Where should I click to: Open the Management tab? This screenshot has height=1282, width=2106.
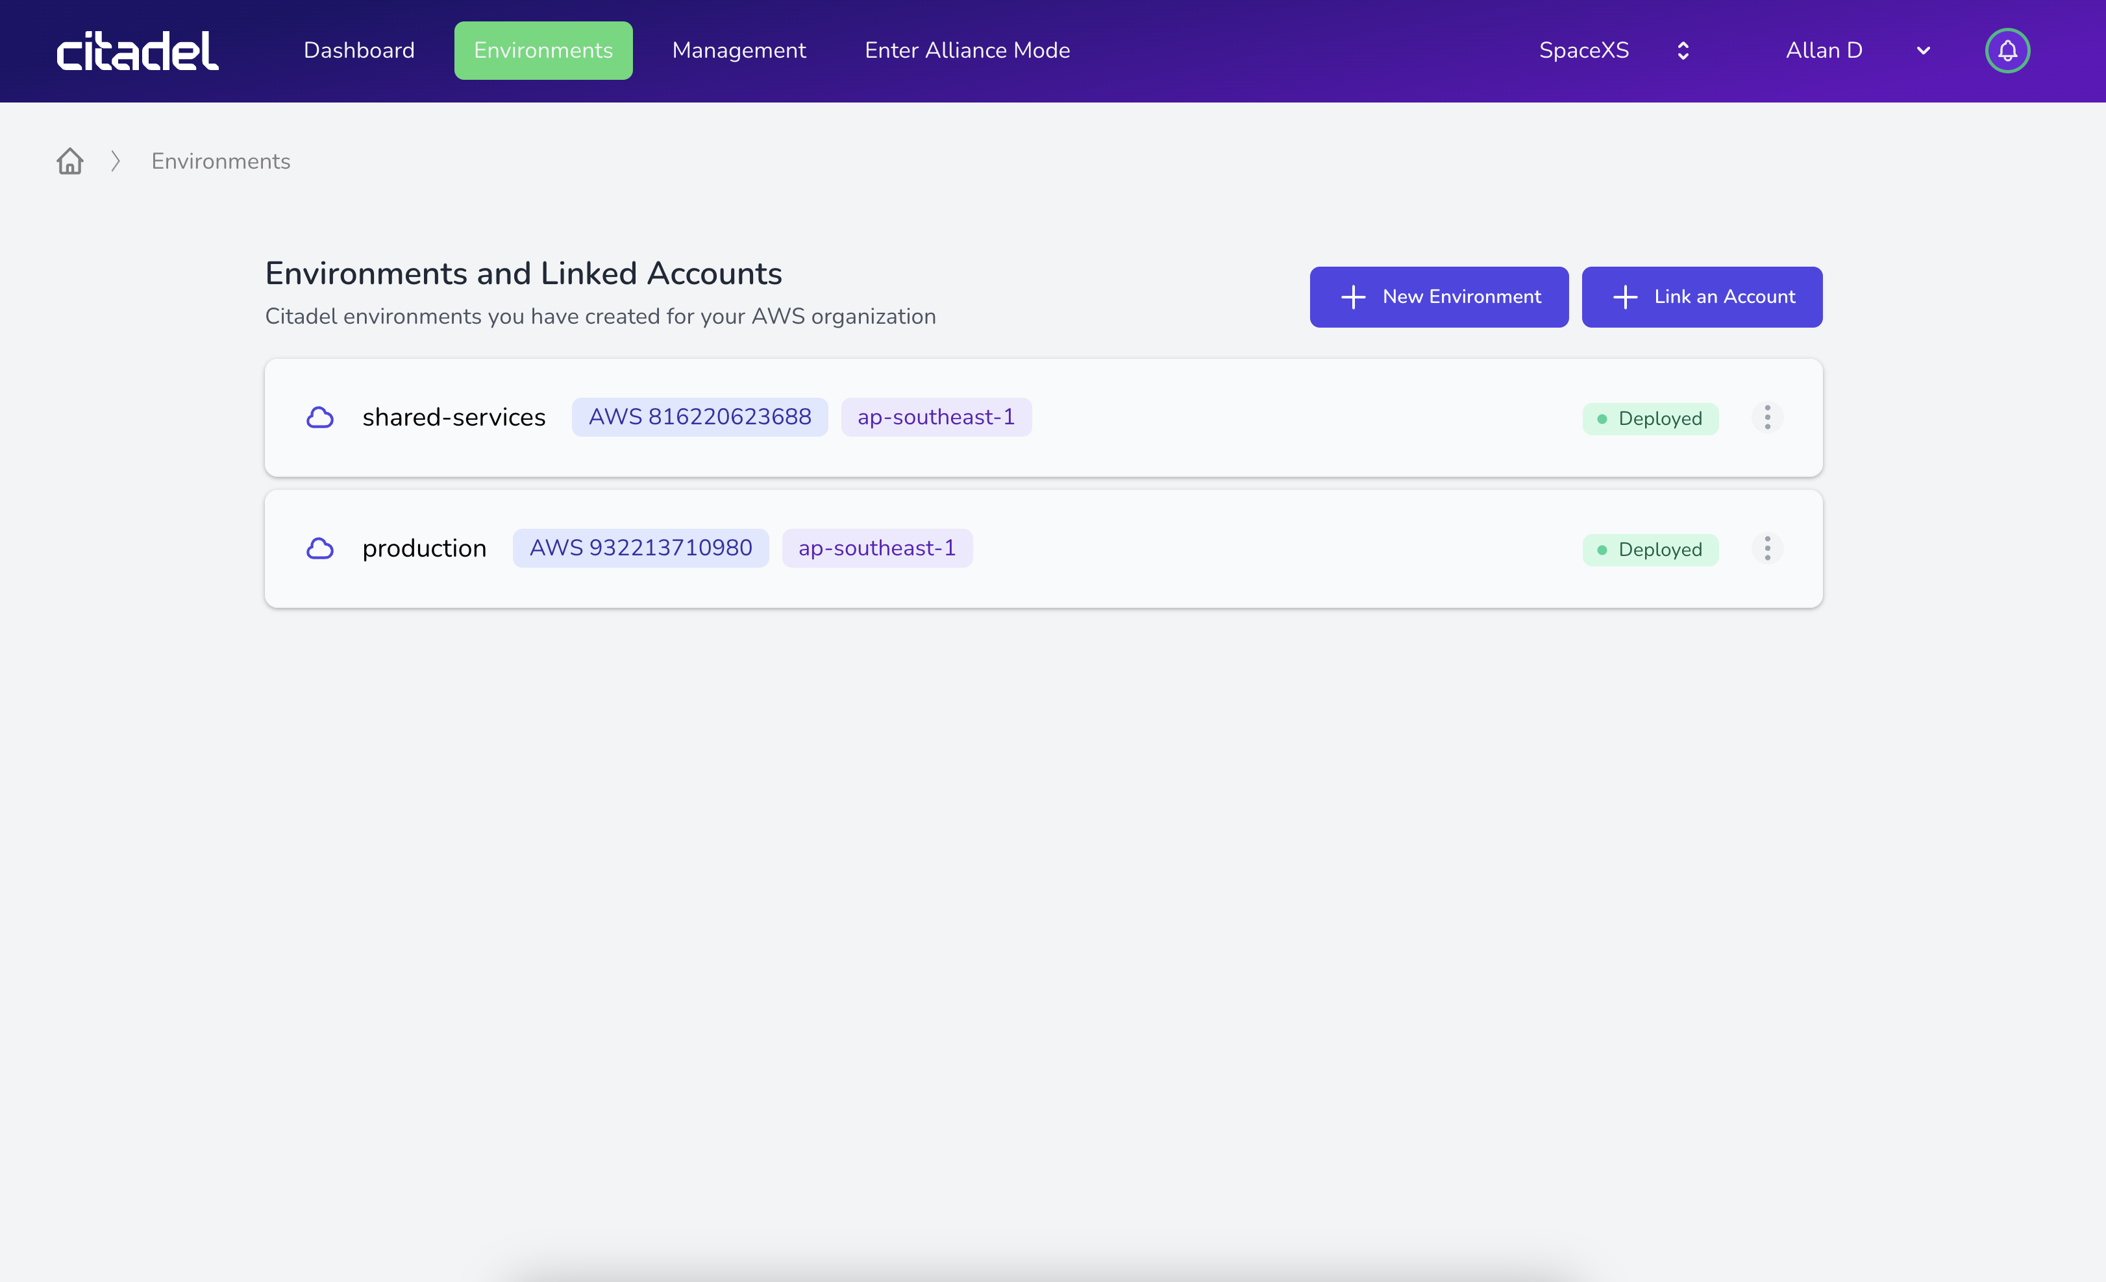(x=739, y=51)
